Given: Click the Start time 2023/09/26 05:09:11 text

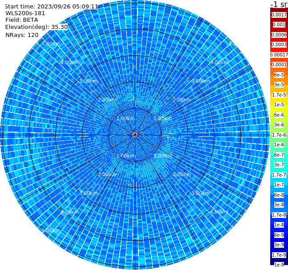Looking at the screenshot, I should [51, 7].
